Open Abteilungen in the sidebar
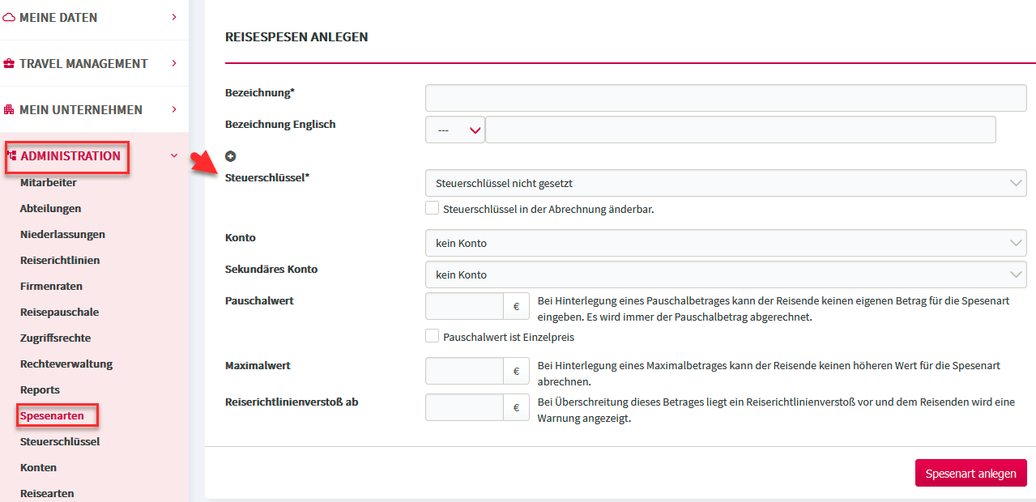 click(x=51, y=208)
